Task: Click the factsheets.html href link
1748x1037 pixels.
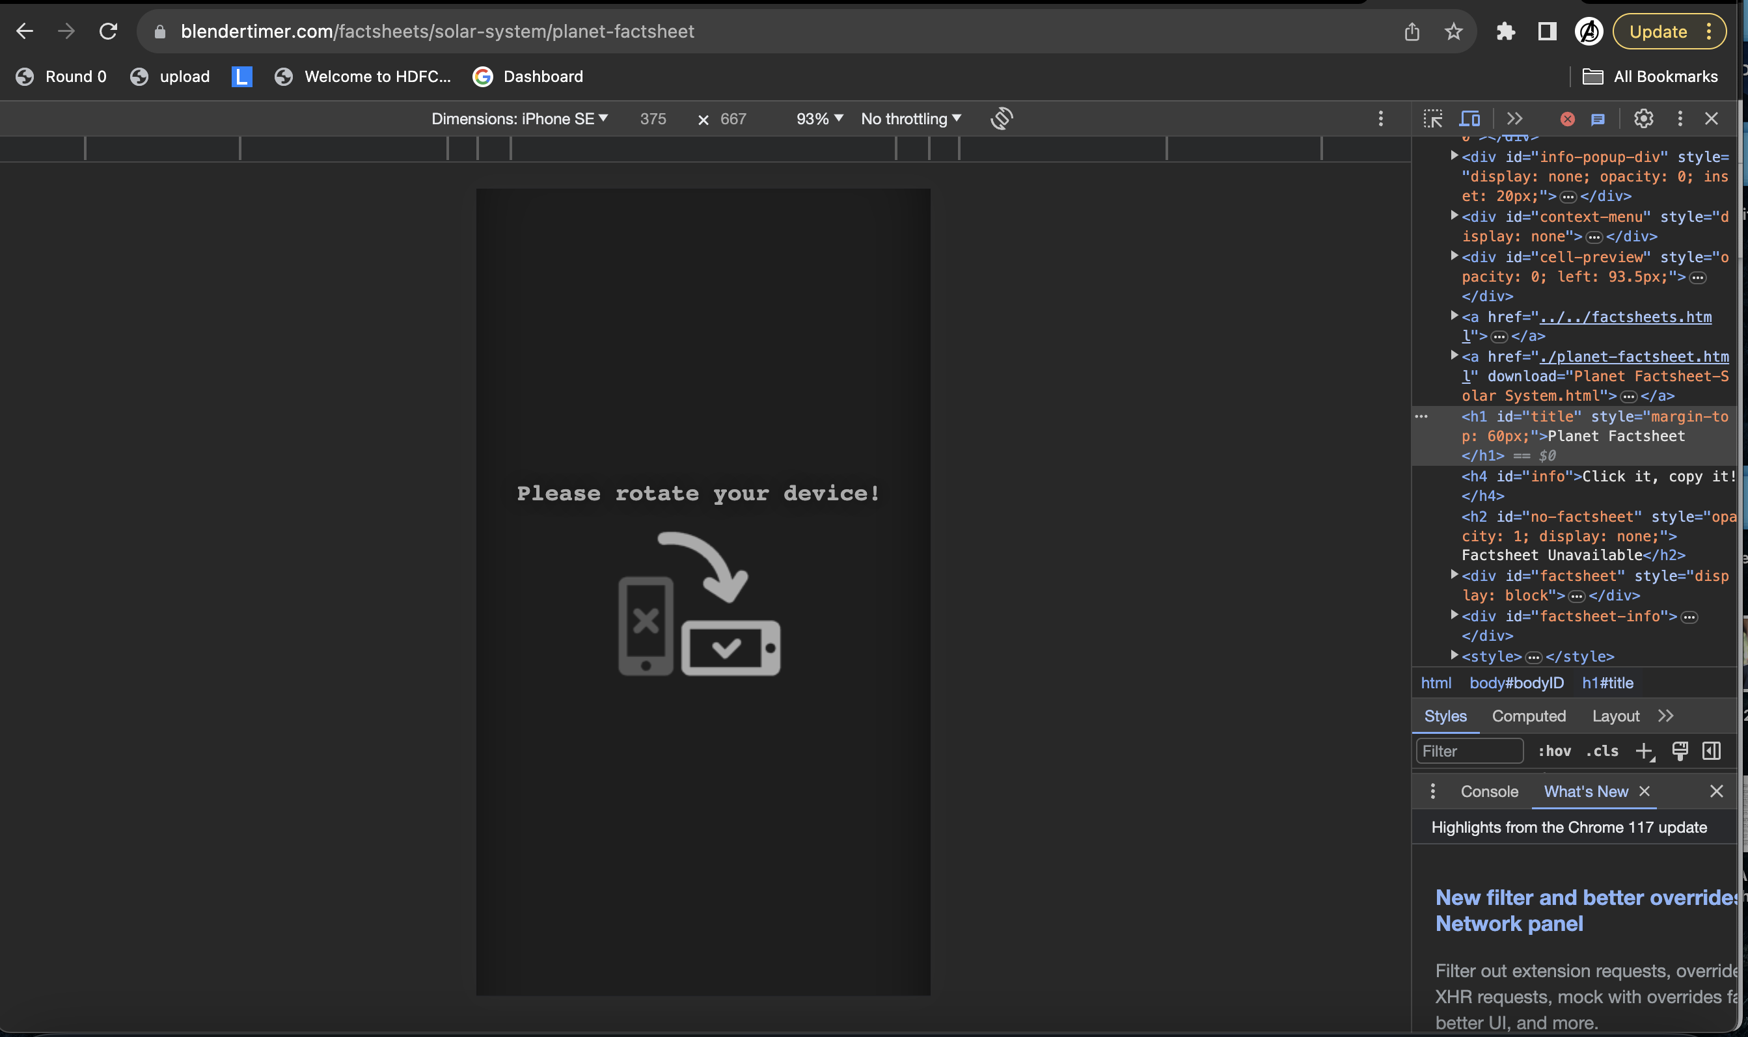Action: pyautogui.click(x=1624, y=317)
